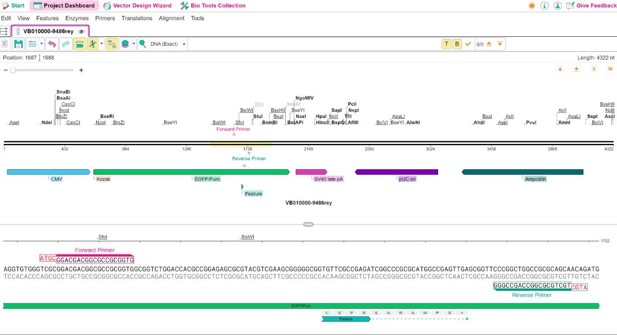Open the Enzymes menu
This screenshot has height=335, width=617.
77,18
